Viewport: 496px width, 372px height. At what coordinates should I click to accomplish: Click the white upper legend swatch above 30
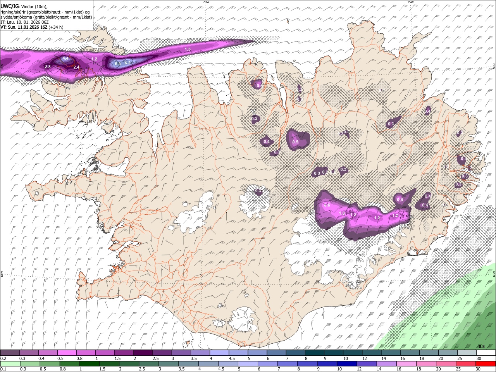[x=486, y=353]
